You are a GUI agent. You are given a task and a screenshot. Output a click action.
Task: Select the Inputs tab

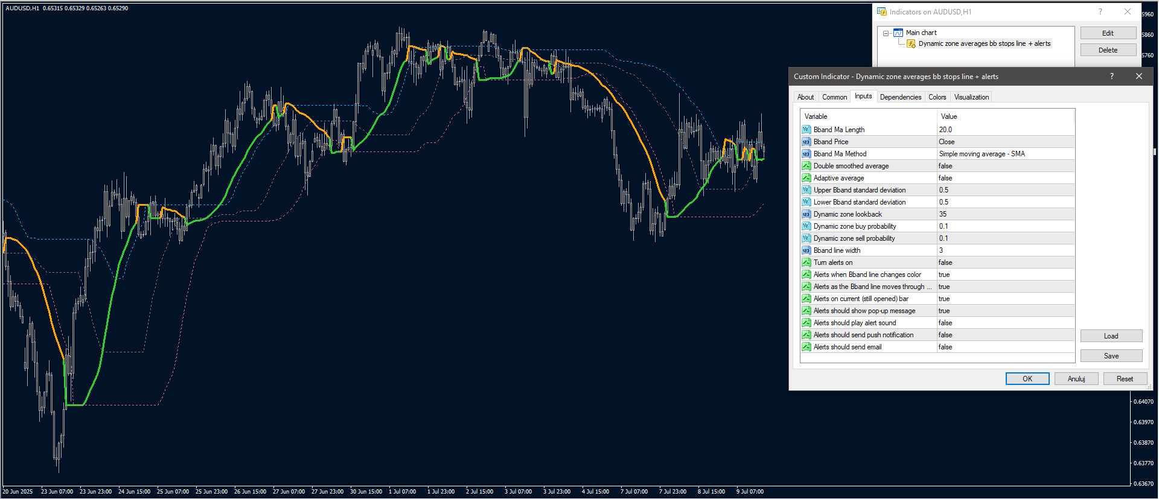[x=863, y=96]
